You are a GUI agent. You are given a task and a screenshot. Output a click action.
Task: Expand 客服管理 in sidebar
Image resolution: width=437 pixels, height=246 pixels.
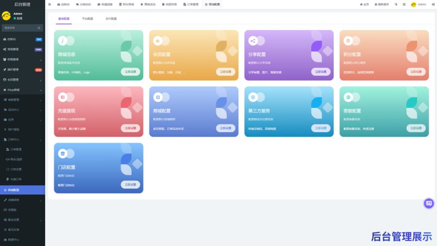tap(22, 100)
